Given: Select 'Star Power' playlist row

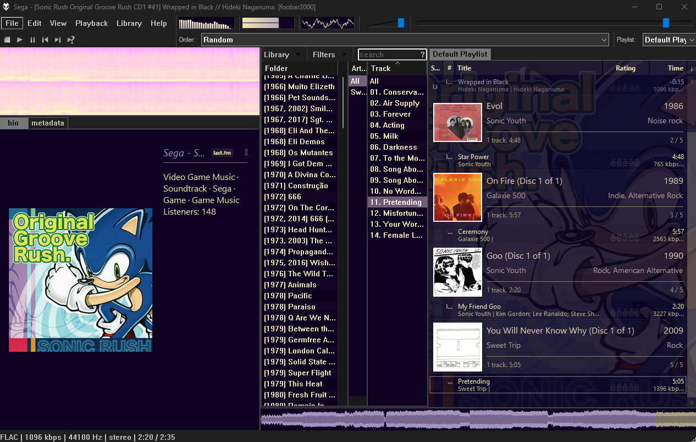Looking at the screenshot, I should tap(557, 160).
